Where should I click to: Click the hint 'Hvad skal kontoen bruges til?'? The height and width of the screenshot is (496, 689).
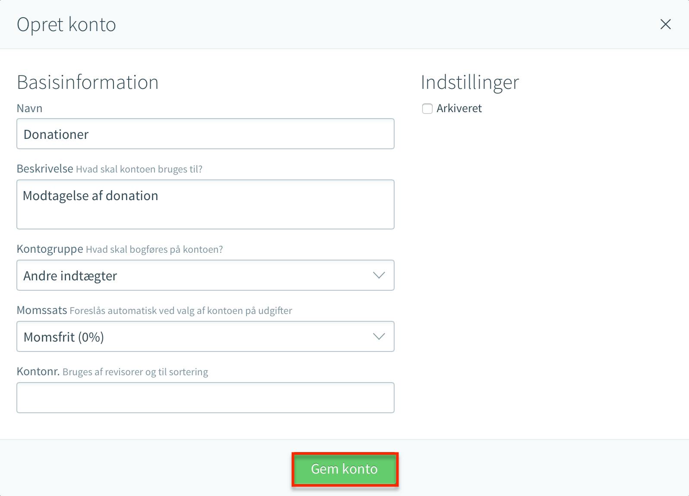[x=139, y=170]
